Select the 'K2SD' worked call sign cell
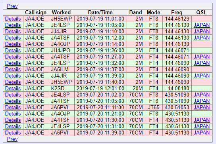The height and width of the screenshot is (144, 216). (62, 88)
